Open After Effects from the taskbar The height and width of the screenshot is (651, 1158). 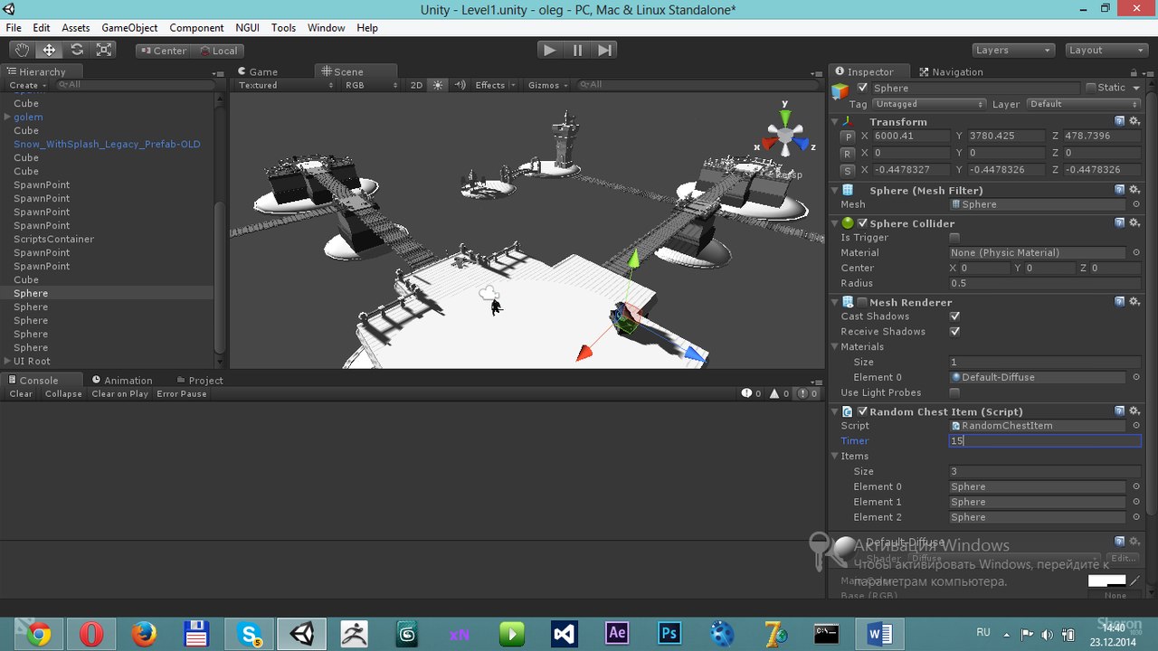pos(617,634)
